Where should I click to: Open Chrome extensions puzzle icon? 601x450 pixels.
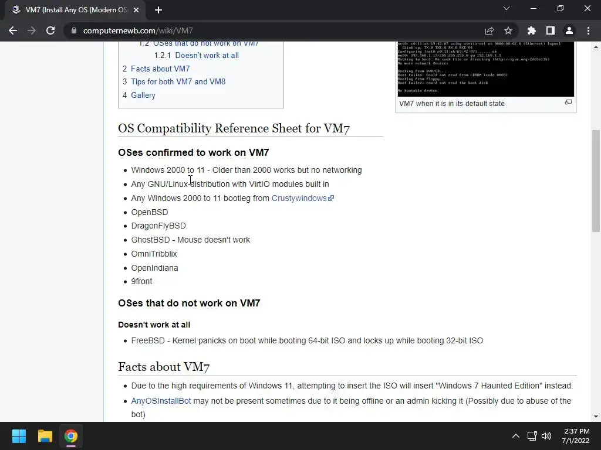click(532, 30)
